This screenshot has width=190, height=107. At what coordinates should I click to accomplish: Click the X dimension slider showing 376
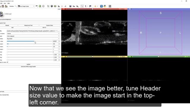[x=29, y=44]
